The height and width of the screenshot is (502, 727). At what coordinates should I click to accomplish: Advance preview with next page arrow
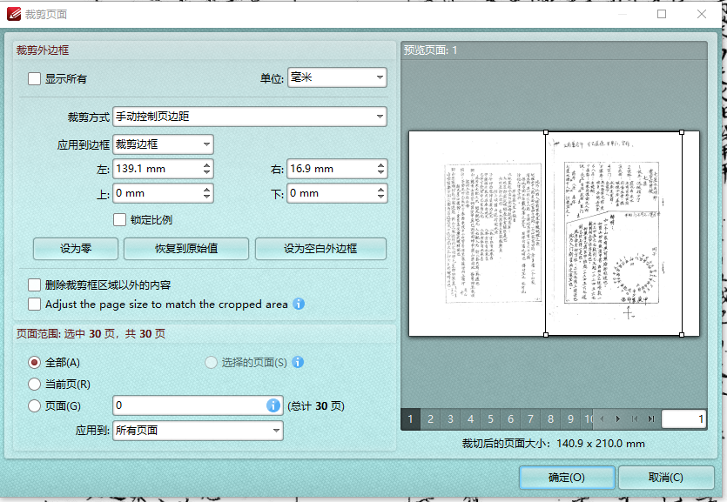618,418
